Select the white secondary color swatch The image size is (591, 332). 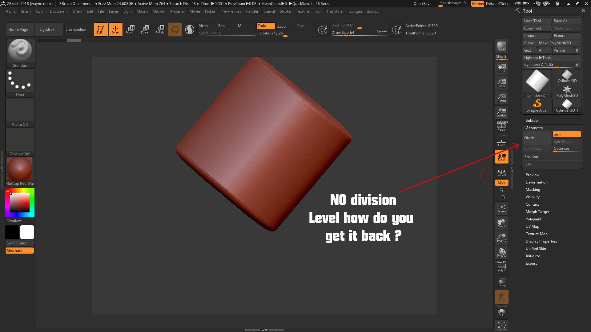[x=27, y=232]
